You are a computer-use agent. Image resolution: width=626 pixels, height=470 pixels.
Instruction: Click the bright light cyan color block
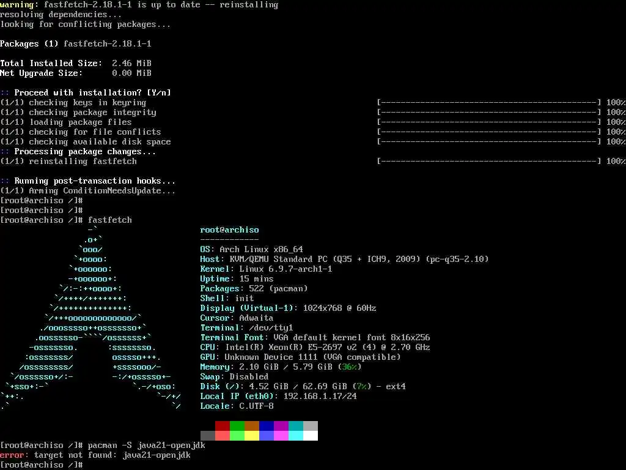coord(296,436)
